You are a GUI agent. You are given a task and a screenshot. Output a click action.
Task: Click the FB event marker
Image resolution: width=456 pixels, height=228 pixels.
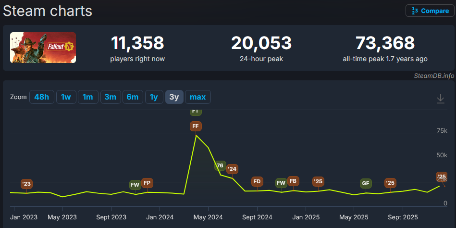pos(293,181)
